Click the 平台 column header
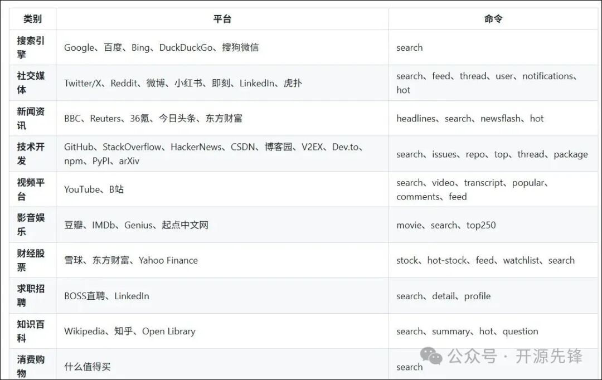Image resolution: width=602 pixels, height=380 pixels. click(x=223, y=18)
